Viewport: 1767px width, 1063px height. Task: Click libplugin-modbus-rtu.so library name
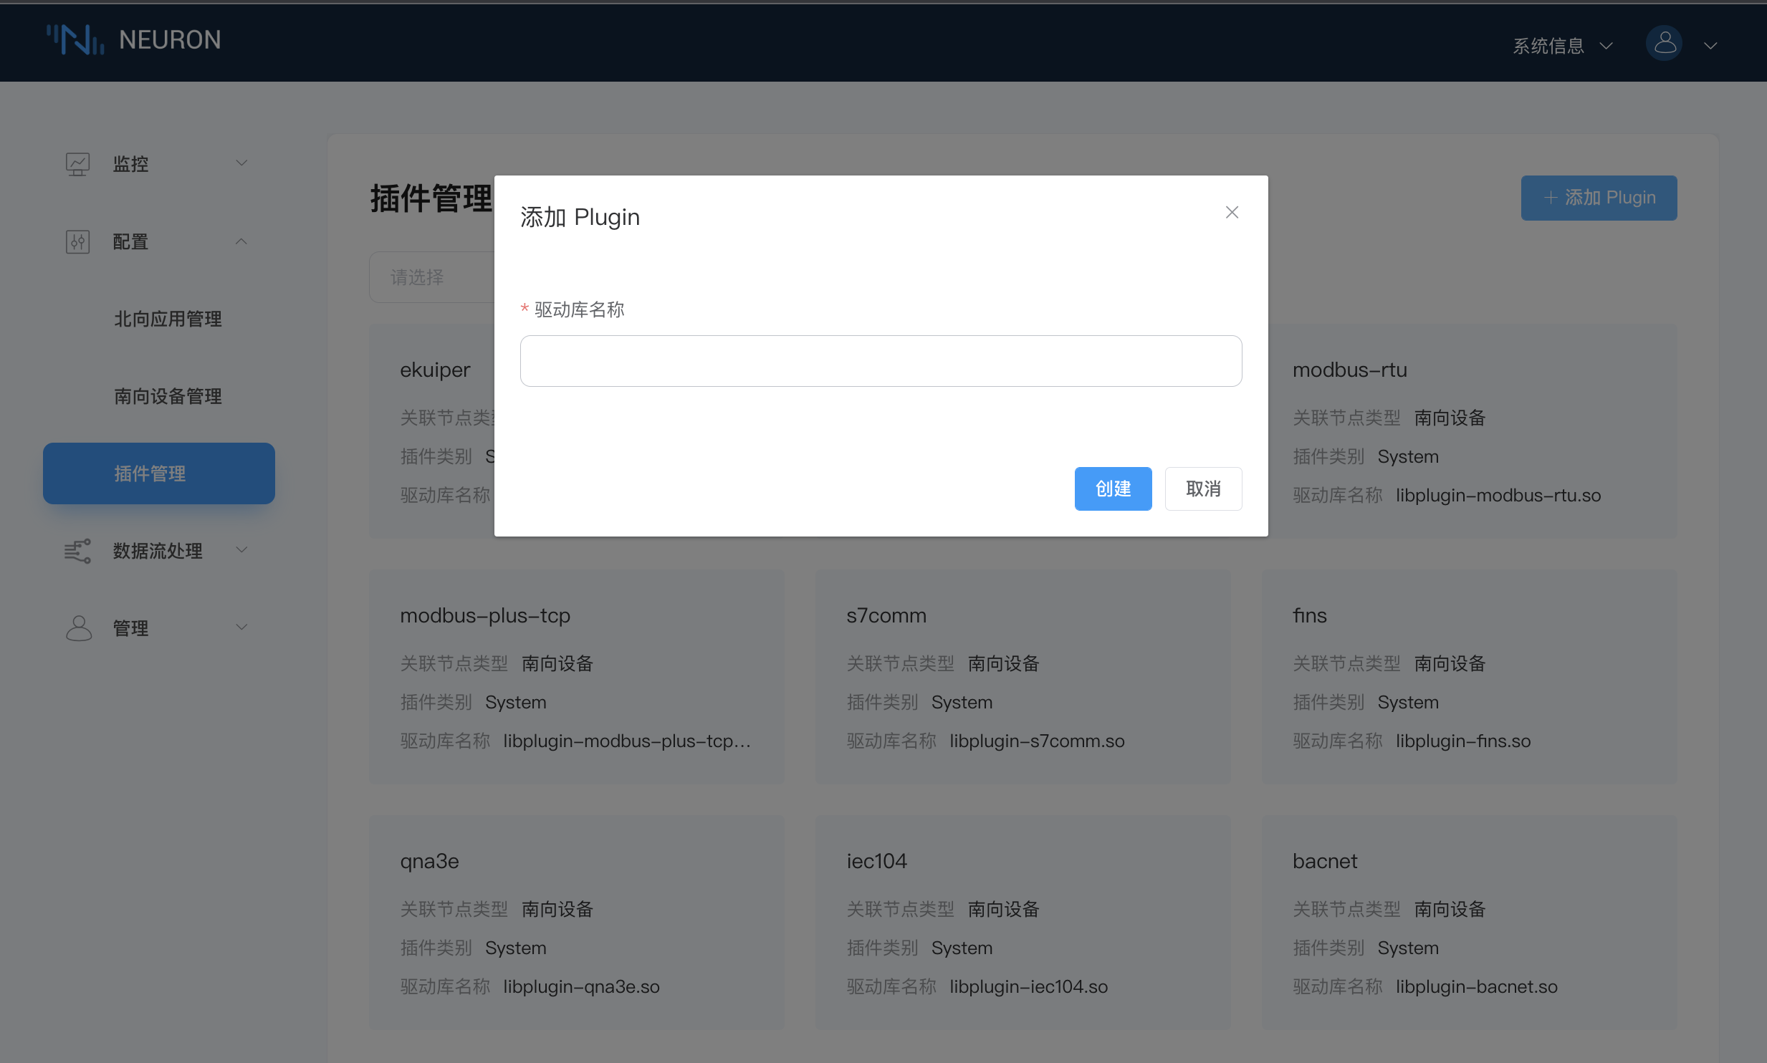[1498, 495]
